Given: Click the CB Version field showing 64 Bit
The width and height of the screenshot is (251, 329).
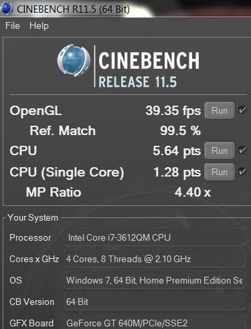Looking at the screenshot, I should 155,302.
